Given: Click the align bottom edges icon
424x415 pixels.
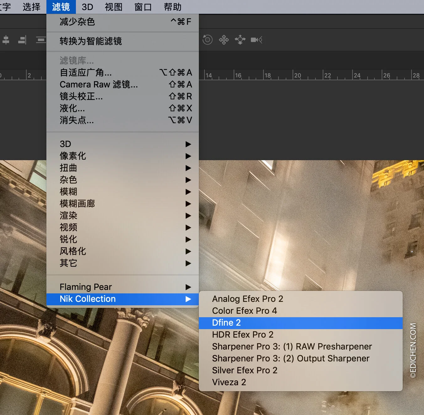Looking at the screenshot, I should pyautogui.click(x=22, y=40).
